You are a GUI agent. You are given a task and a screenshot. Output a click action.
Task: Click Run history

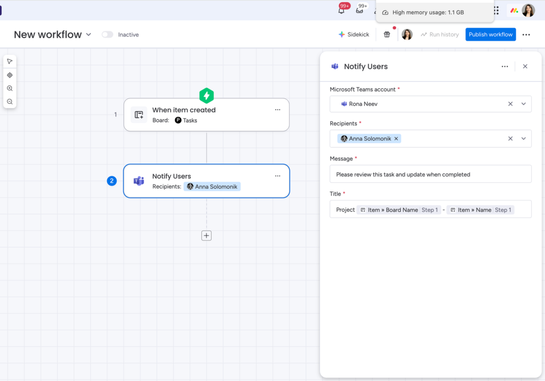(x=439, y=34)
